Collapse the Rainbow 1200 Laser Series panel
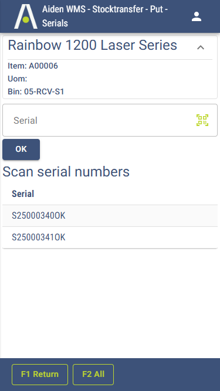 point(201,47)
